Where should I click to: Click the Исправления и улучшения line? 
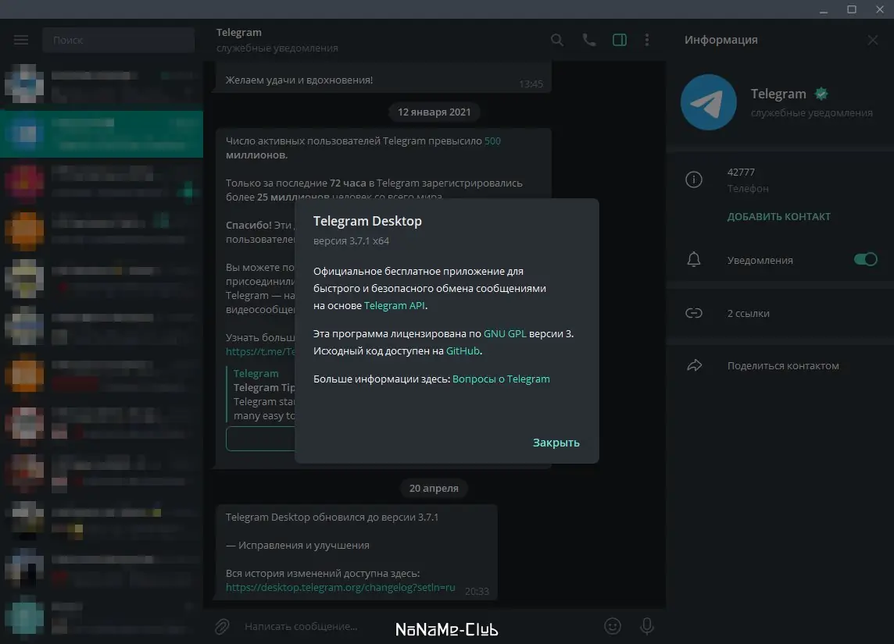tap(298, 545)
